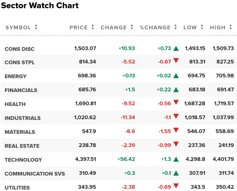Image resolution: width=237 pixels, height=191 pixels.
Task: Click the INDUSTRIALS change value -11.34
Action: point(128,118)
